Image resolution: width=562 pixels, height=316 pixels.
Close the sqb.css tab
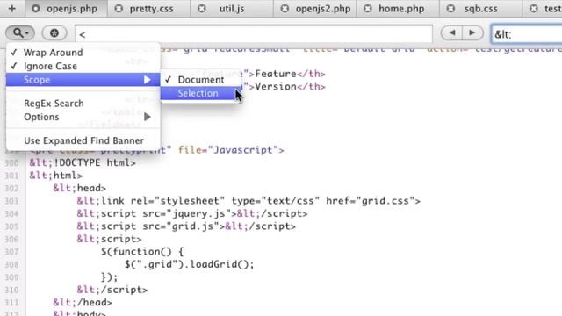point(450,8)
